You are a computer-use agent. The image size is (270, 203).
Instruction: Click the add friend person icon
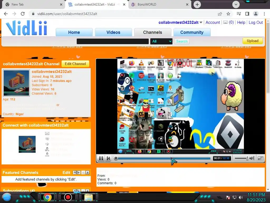coord(47,149)
